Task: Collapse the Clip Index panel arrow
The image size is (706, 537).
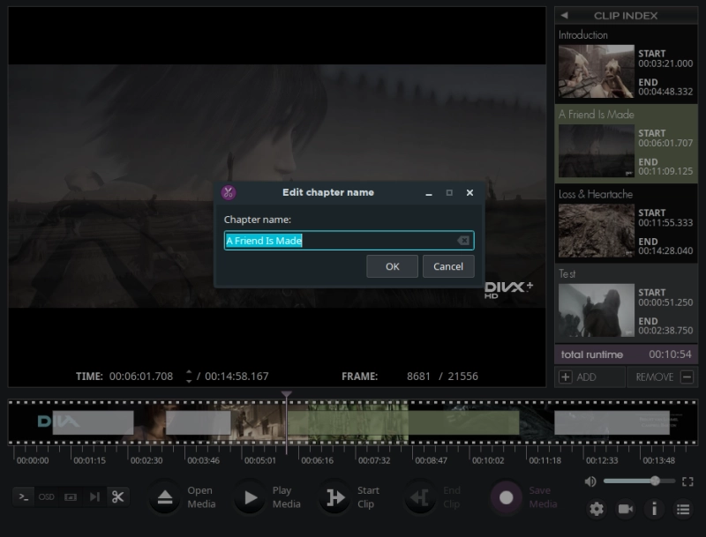Action: pyautogui.click(x=564, y=16)
